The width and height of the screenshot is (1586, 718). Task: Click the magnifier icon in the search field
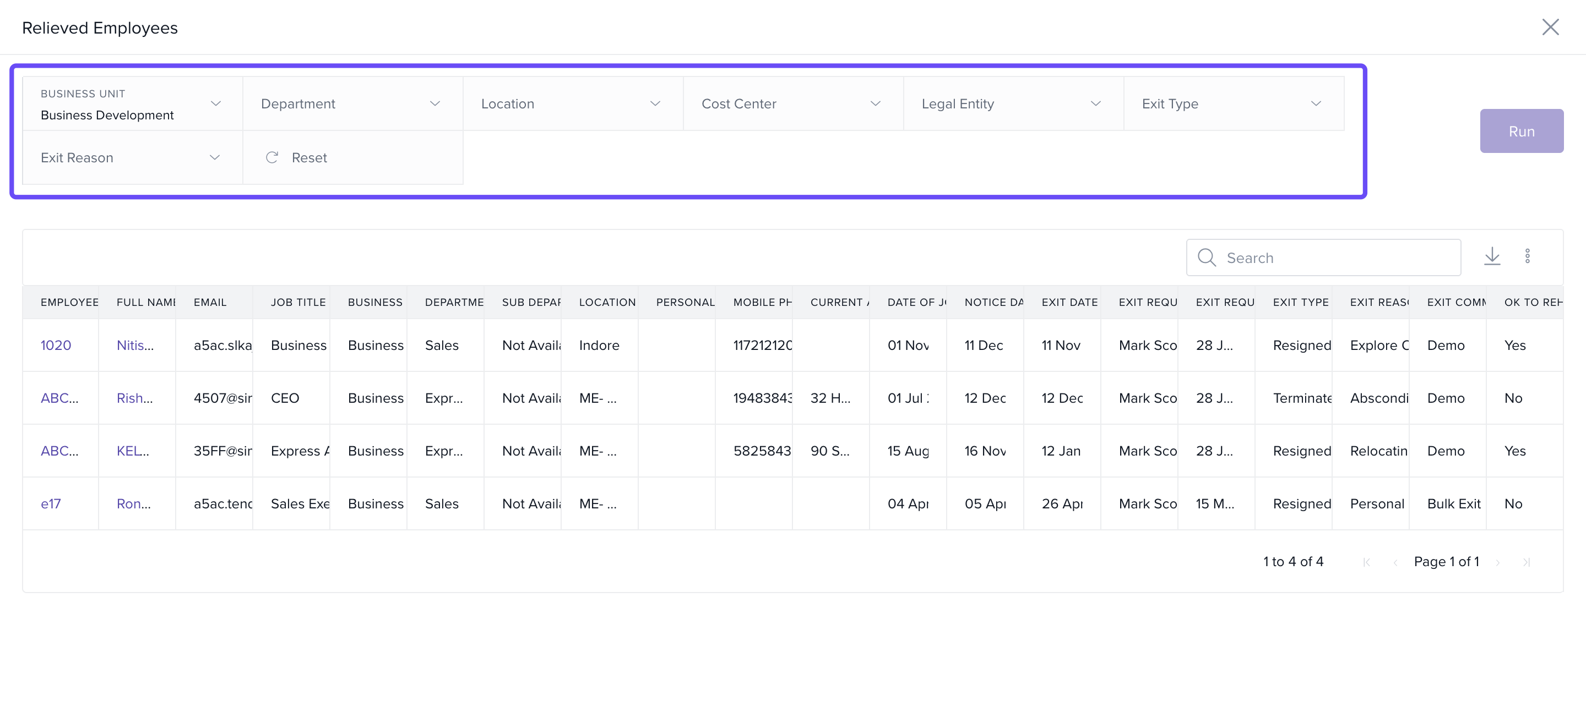pyautogui.click(x=1206, y=258)
